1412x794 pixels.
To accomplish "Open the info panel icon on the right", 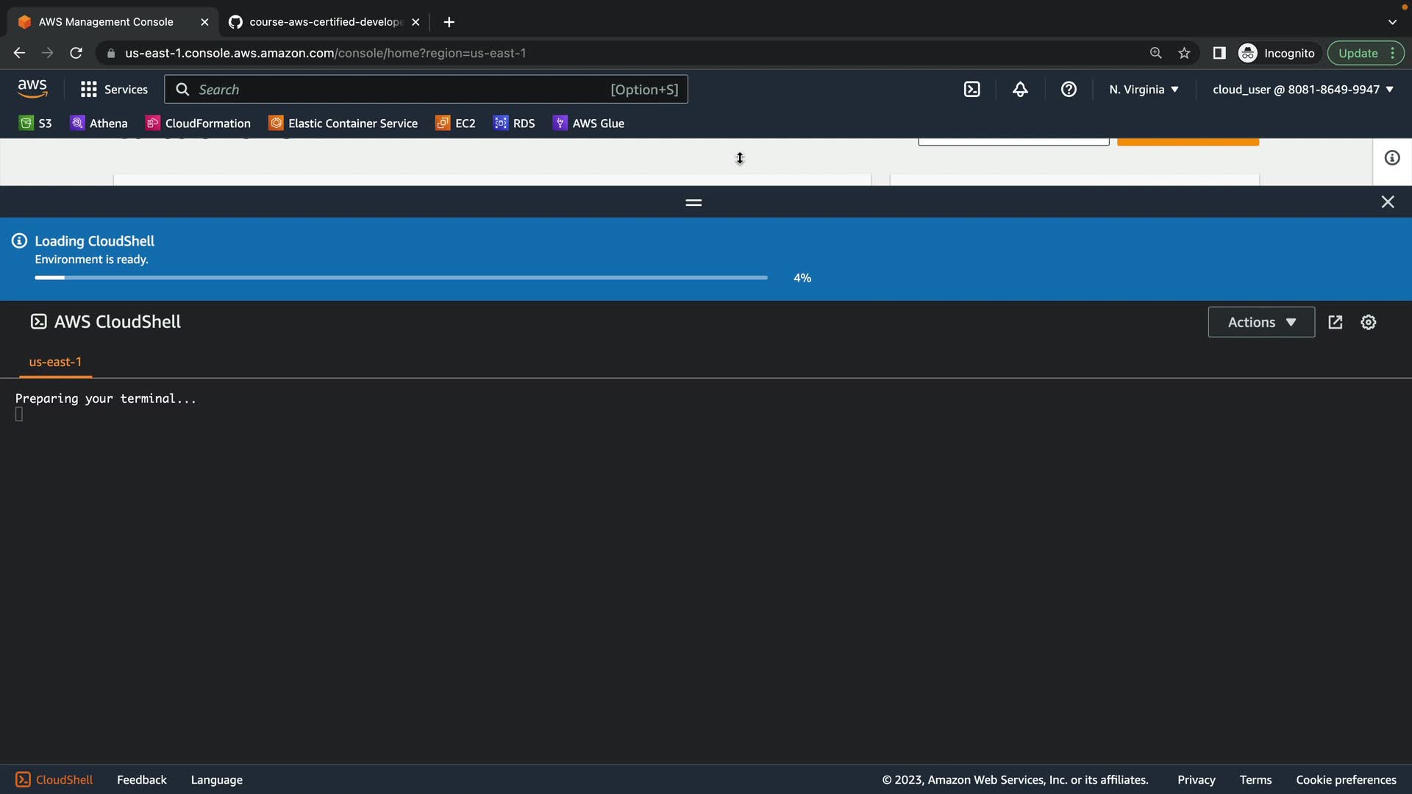I will coord(1392,158).
